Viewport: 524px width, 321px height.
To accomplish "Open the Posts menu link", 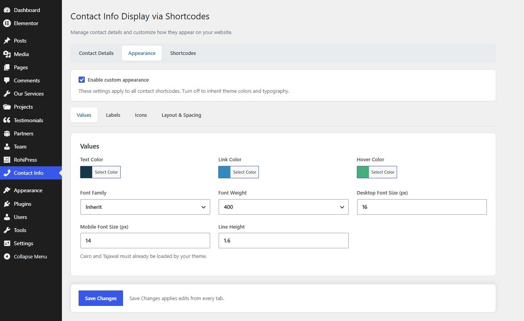I will click(x=20, y=41).
